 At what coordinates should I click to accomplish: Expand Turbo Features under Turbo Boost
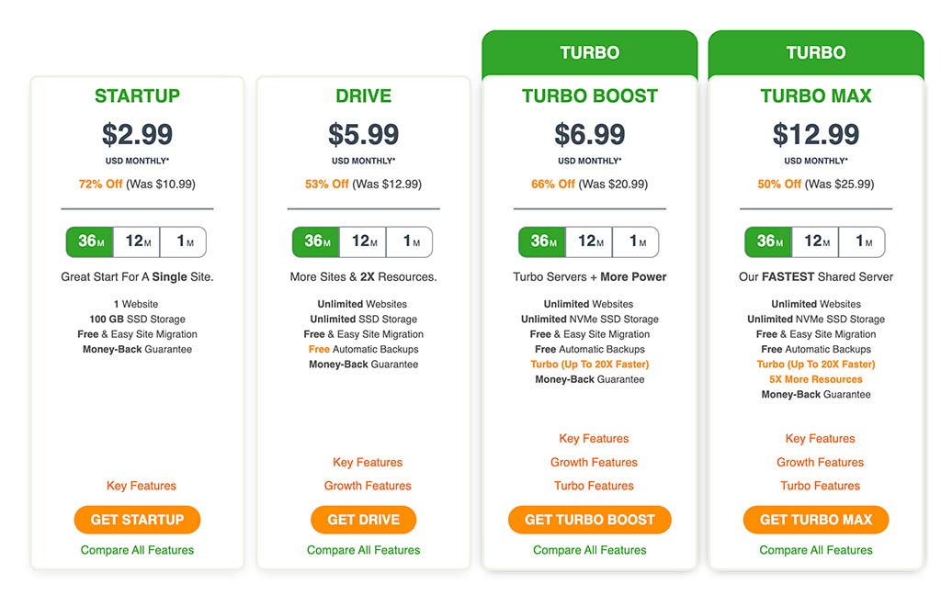594,486
